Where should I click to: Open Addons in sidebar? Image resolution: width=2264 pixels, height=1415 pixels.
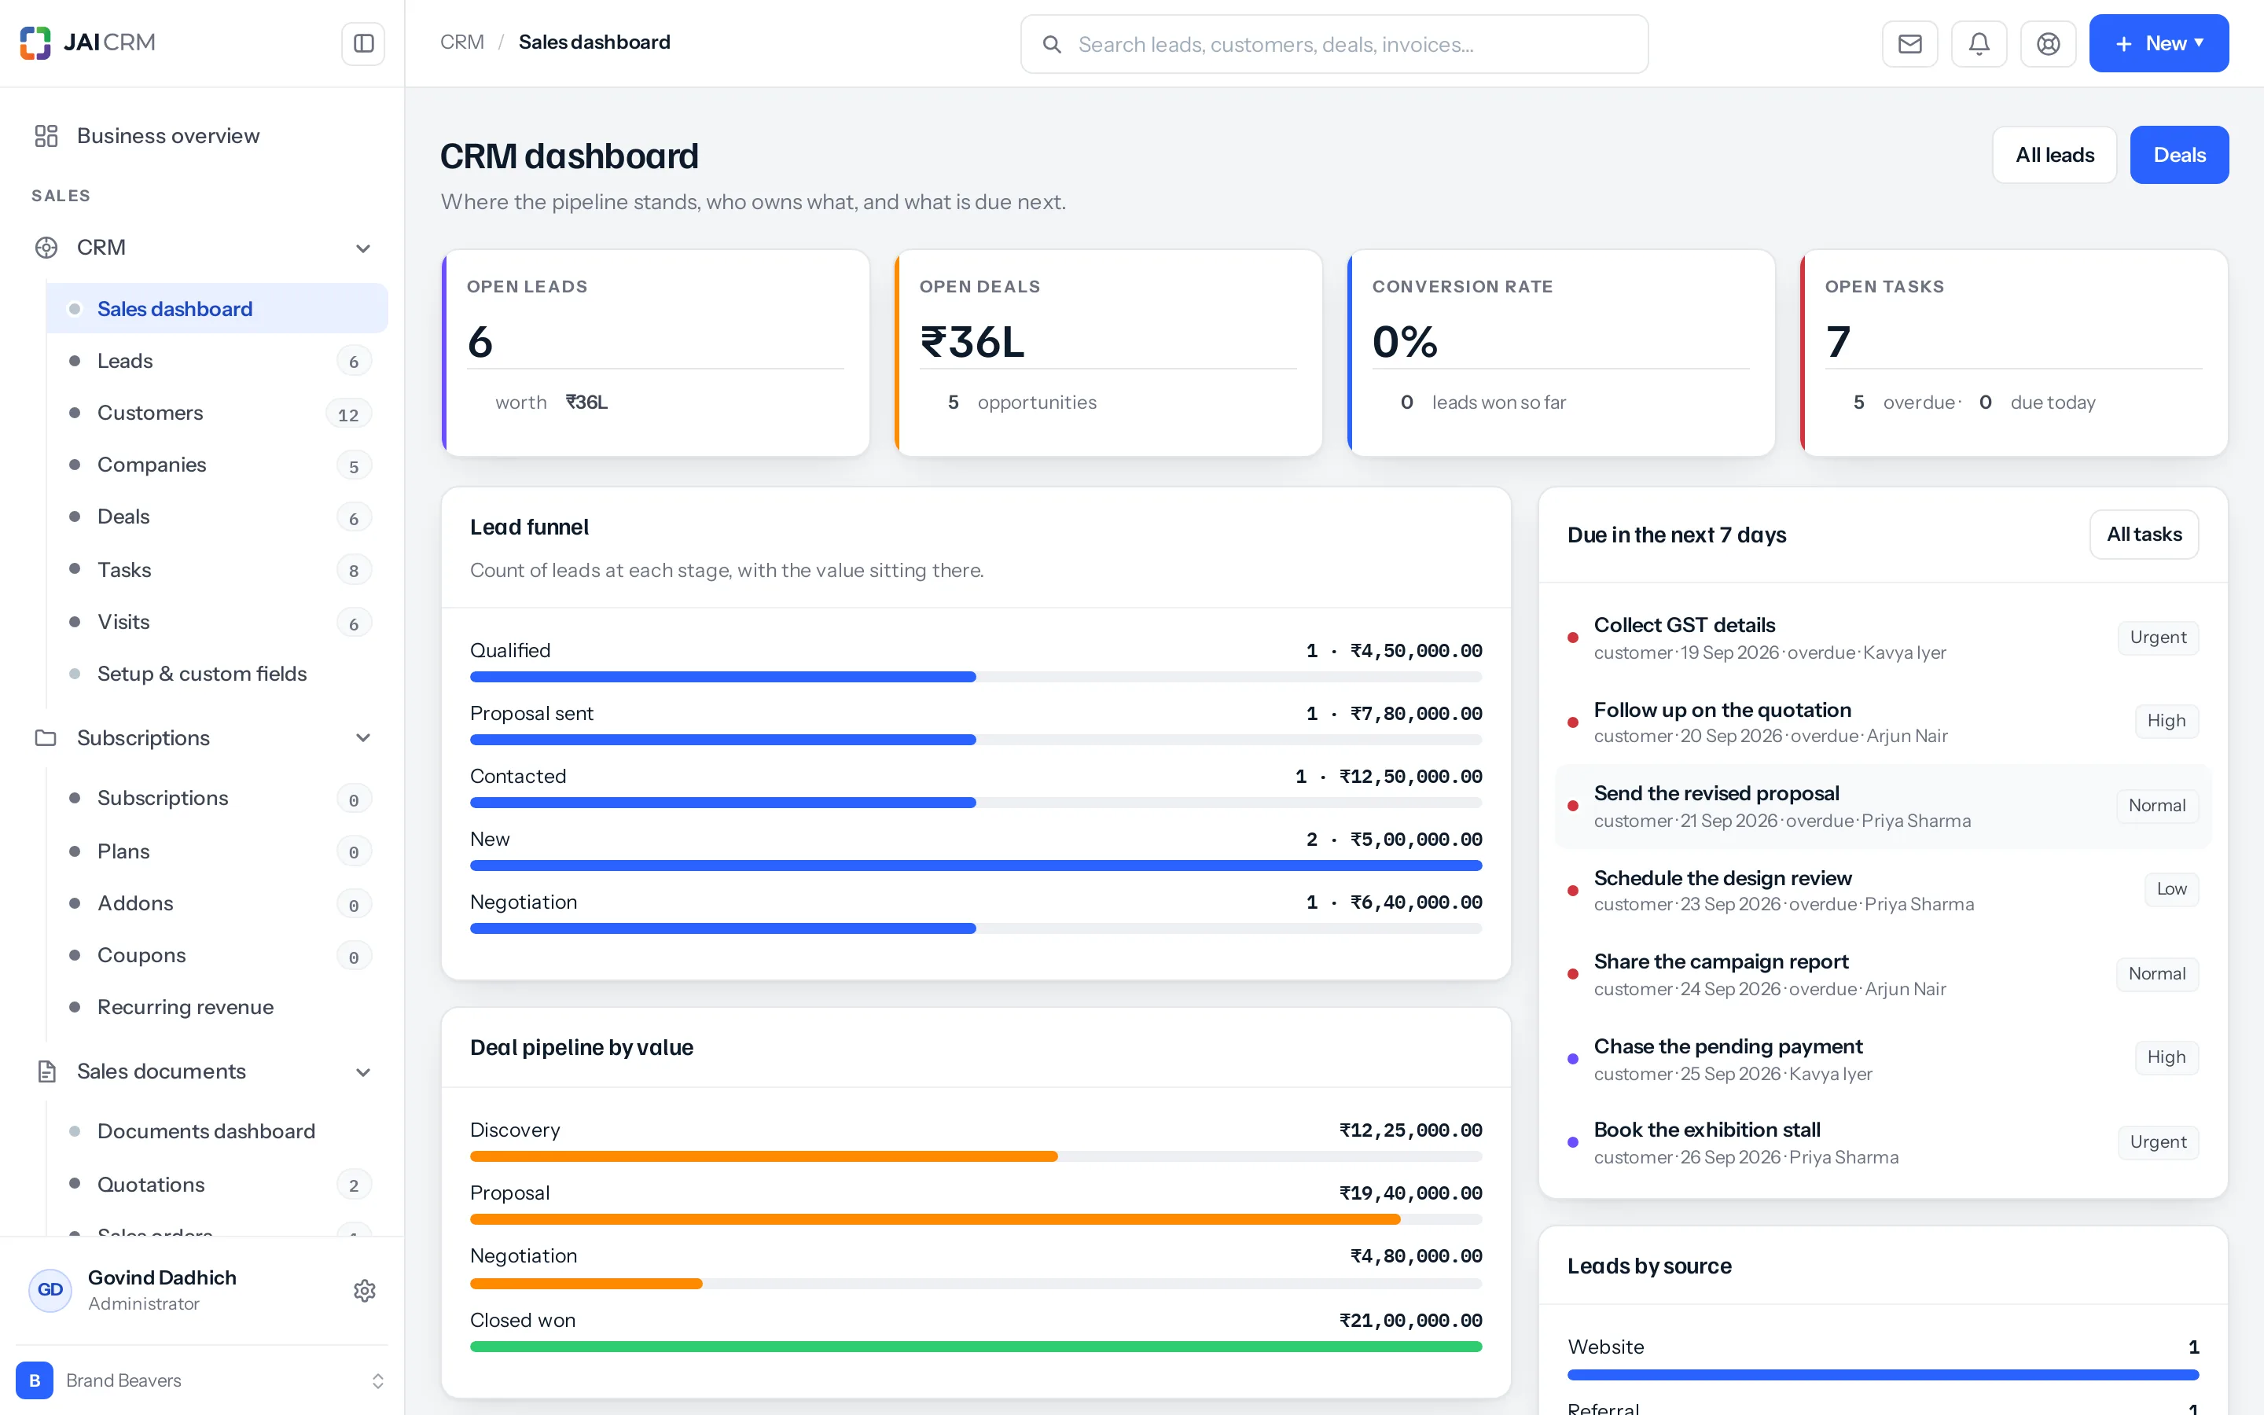tap(217, 903)
